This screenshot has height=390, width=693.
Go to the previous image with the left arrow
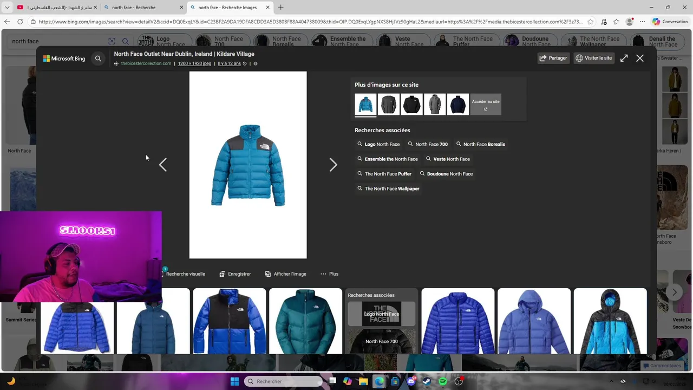[163, 165]
